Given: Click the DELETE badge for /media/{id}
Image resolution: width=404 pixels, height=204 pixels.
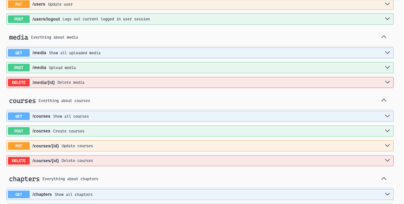Looking at the screenshot, I should click(x=19, y=83).
